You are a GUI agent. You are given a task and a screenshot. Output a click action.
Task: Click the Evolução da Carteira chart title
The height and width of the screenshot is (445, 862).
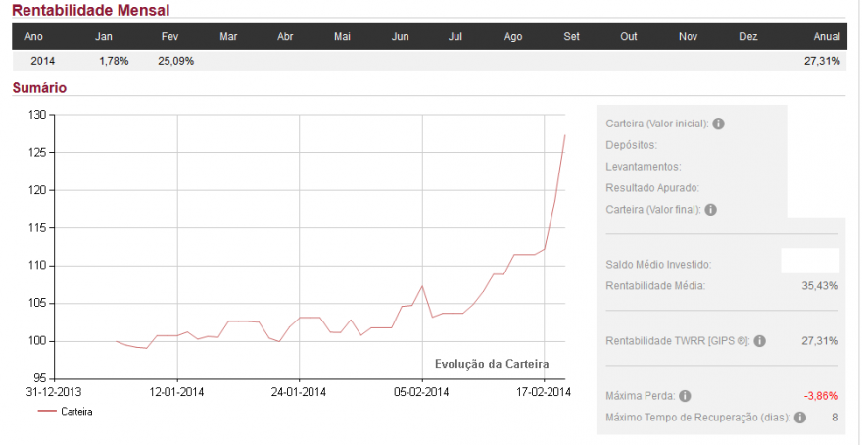click(492, 364)
